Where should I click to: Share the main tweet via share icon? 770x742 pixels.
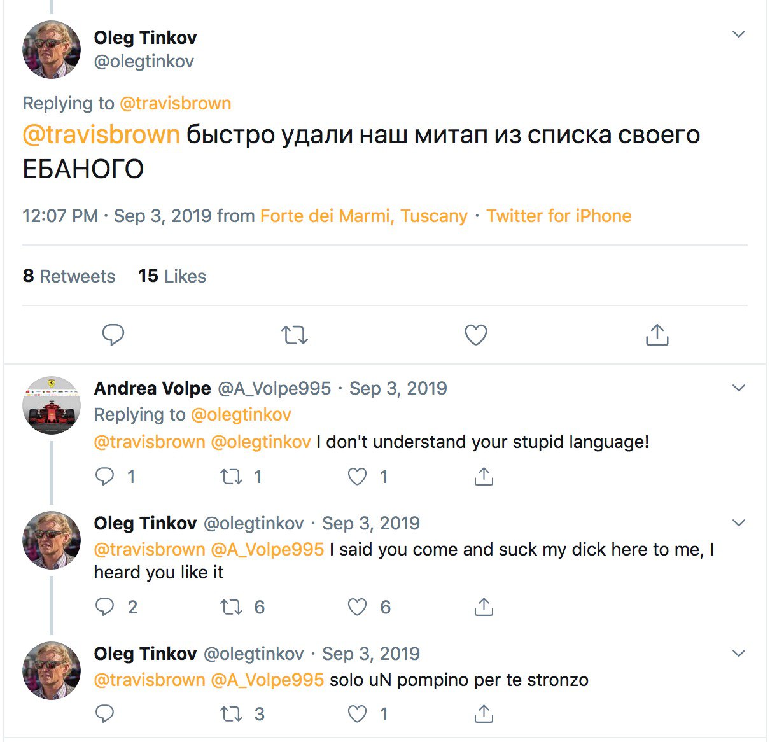(x=657, y=334)
